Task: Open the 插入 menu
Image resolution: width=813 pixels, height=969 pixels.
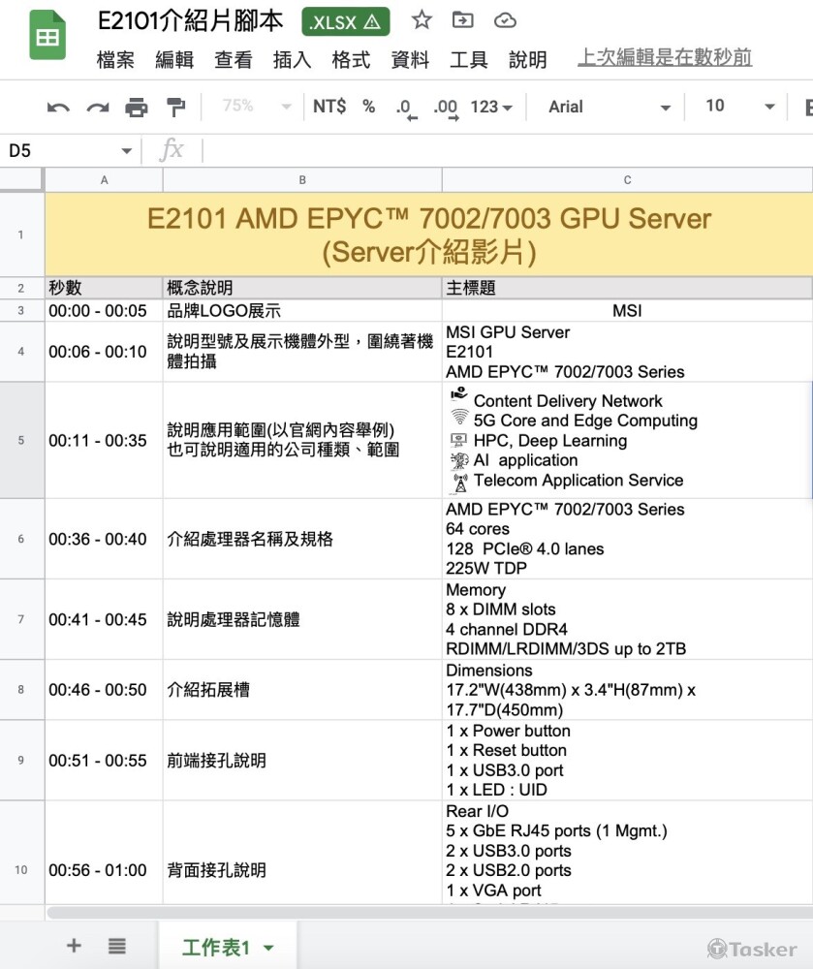Action: [292, 60]
